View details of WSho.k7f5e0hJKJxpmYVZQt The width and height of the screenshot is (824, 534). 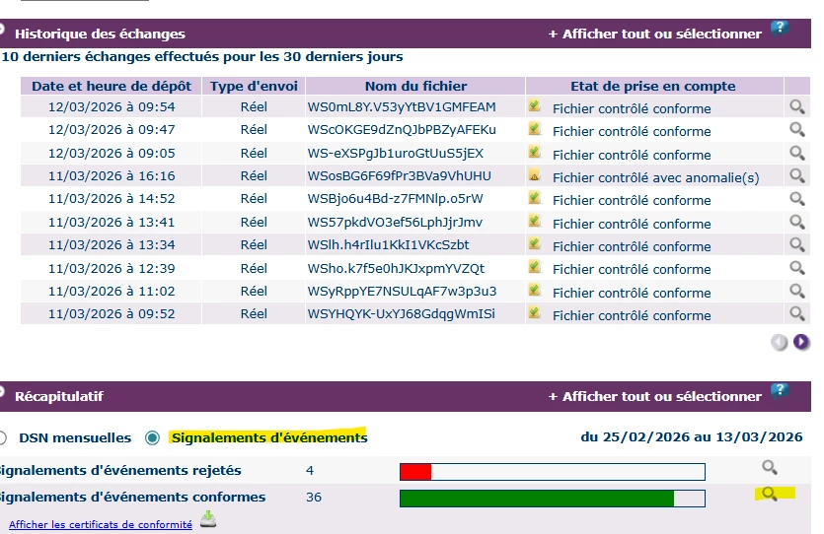tap(797, 268)
